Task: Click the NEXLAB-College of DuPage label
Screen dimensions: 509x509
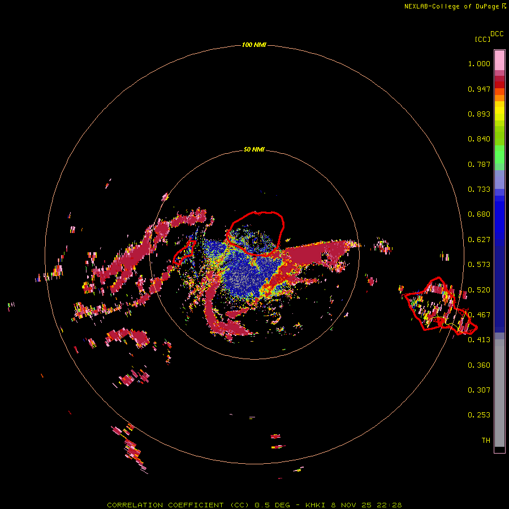Action: click(451, 6)
